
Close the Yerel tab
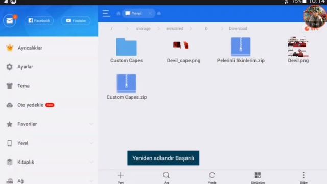pos(150,14)
